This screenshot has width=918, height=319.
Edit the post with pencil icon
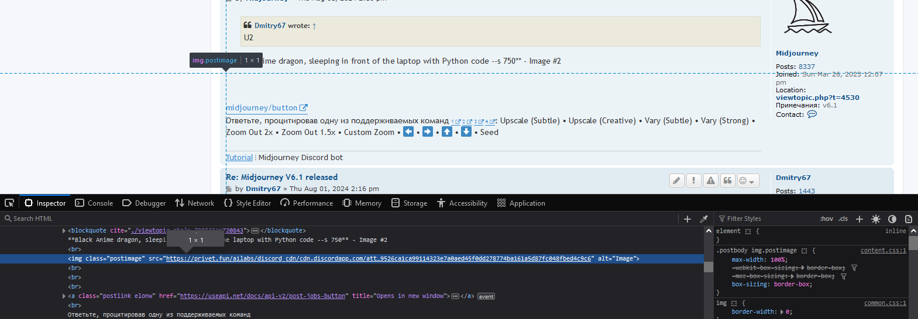click(677, 181)
